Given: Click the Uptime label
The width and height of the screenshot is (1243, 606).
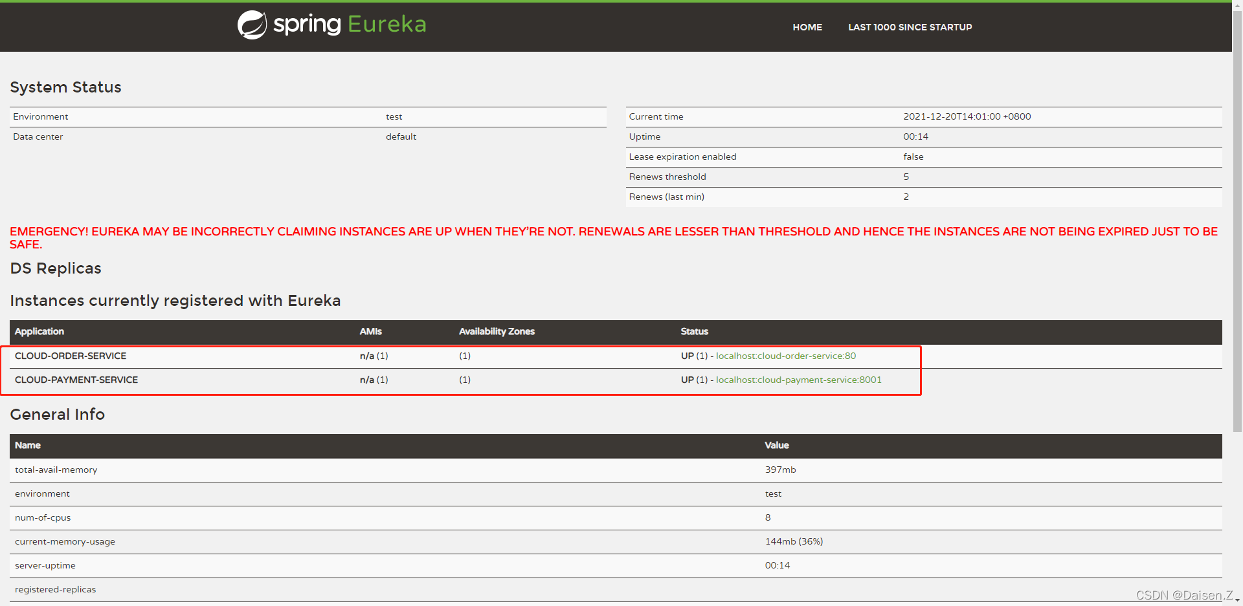Looking at the screenshot, I should click(x=645, y=136).
